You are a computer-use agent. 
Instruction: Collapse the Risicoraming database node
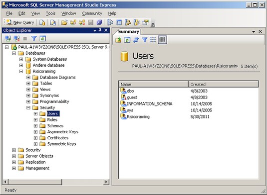(x=21, y=71)
